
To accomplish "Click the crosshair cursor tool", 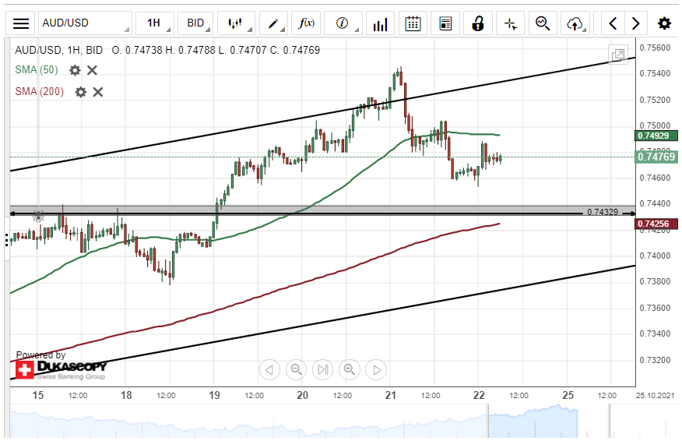I will click(x=510, y=23).
